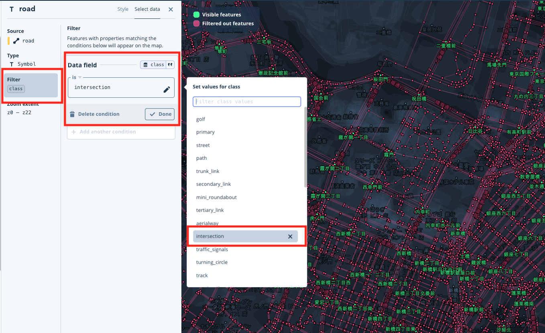Click the 祝田橋 map label

point(419,99)
